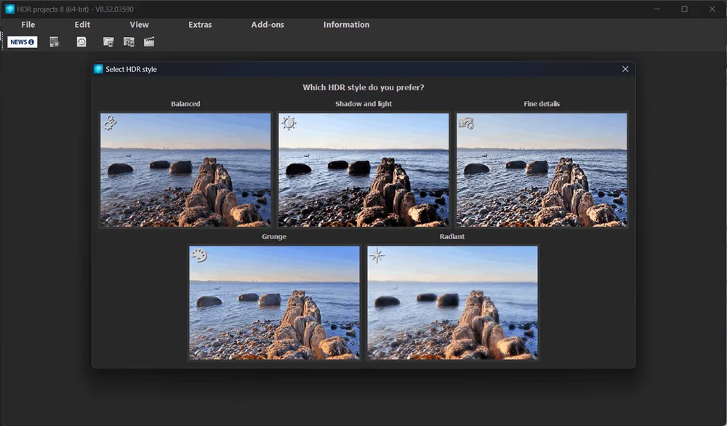Click the sun icon on Shadow and light preview

pyautogui.click(x=287, y=121)
